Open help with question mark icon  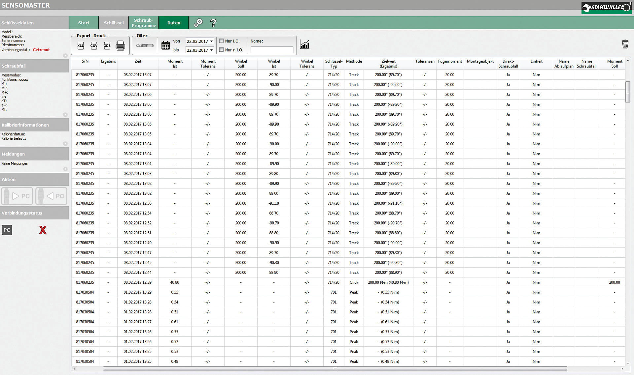213,23
